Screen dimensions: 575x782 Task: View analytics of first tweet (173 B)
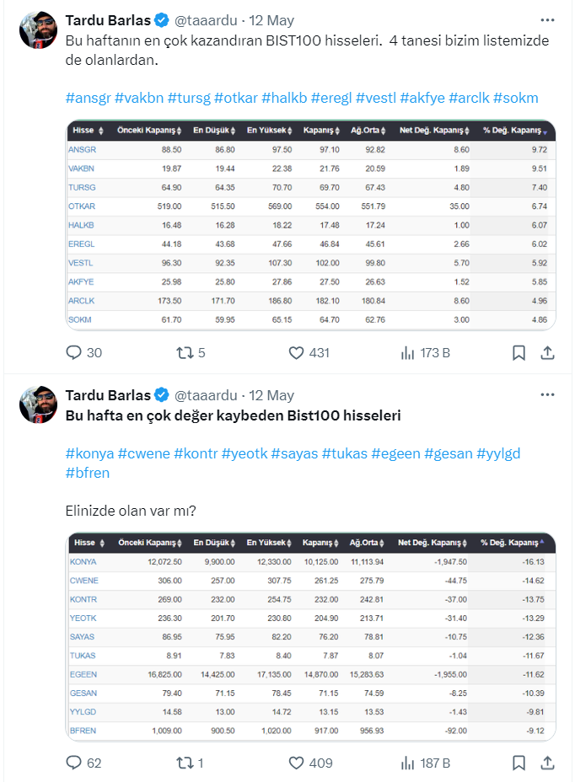[x=409, y=352]
